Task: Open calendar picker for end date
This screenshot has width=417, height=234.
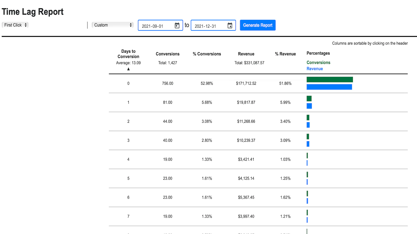Action: 230,25
